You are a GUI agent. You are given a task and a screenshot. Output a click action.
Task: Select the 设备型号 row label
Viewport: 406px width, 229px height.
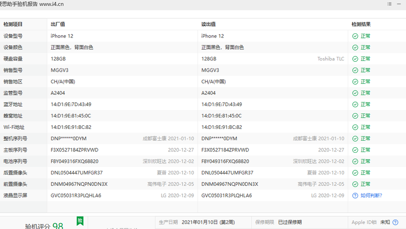coord(13,36)
